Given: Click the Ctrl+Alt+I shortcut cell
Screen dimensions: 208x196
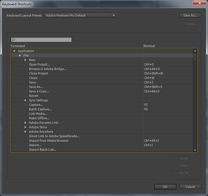Looking at the screenshot, I should click(x=168, y=141).
